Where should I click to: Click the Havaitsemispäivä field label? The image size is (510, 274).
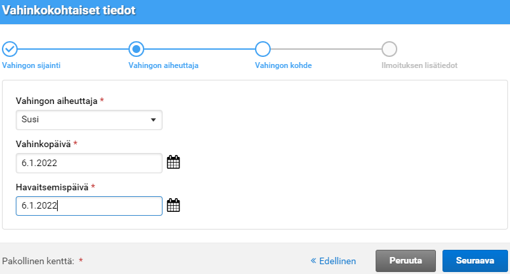[x=52, y=187]
